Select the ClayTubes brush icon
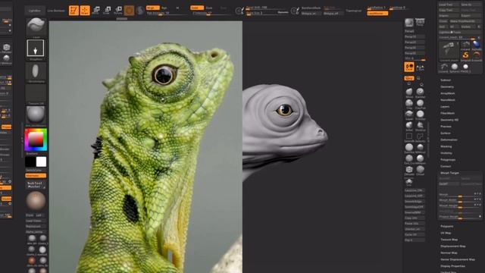485x273 pixels. click(x=420, y=103)
